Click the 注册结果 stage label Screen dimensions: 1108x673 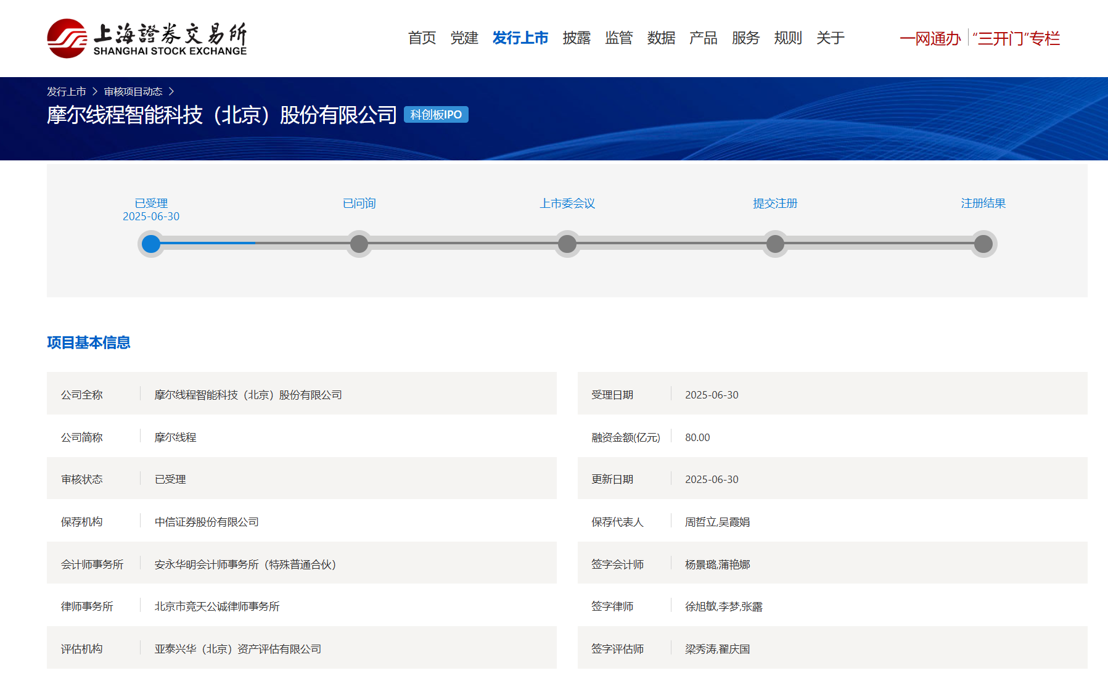(983, 204)
